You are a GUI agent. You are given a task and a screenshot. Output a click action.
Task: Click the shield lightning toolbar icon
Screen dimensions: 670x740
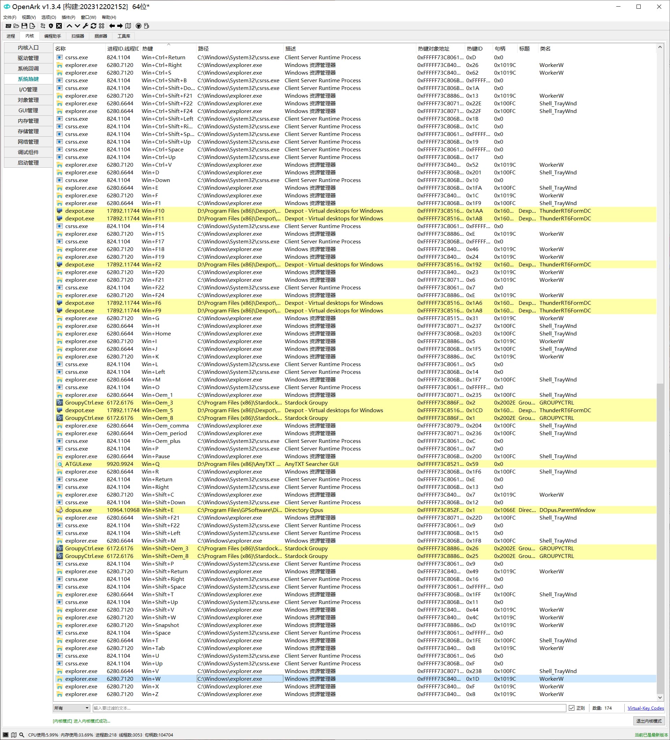(x=51, y=26)
